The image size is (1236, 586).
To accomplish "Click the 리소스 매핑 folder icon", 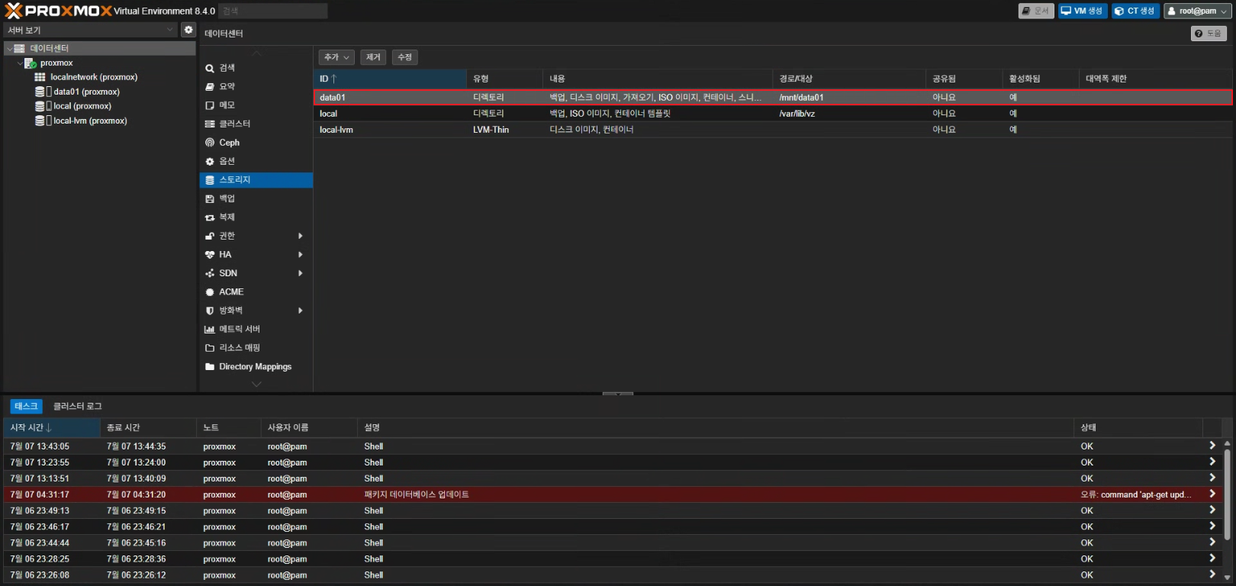I will point(210,348).
